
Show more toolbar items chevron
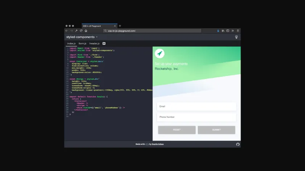(233, 31)
